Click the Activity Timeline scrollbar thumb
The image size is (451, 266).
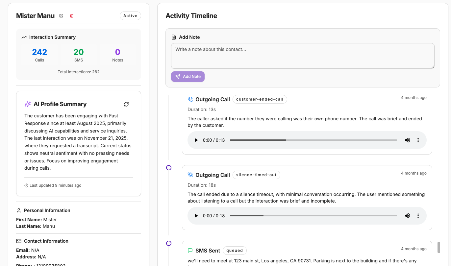pyautogui.click(x=439, y=247)
